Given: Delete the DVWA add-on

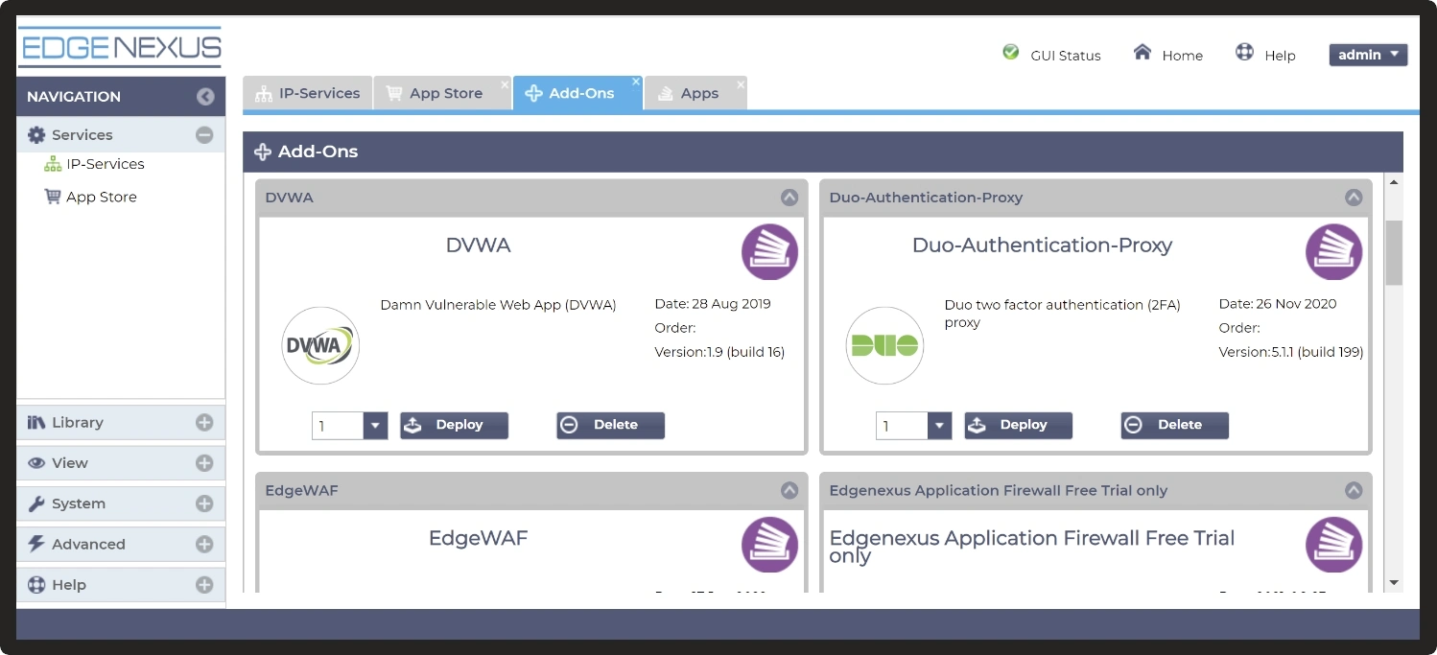Looking at the screenshot, I should 610,426.
